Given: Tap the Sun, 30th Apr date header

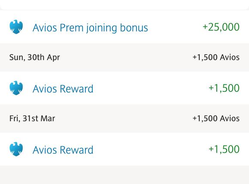Looking at the screenshot, I should click(x=35, y=57).
